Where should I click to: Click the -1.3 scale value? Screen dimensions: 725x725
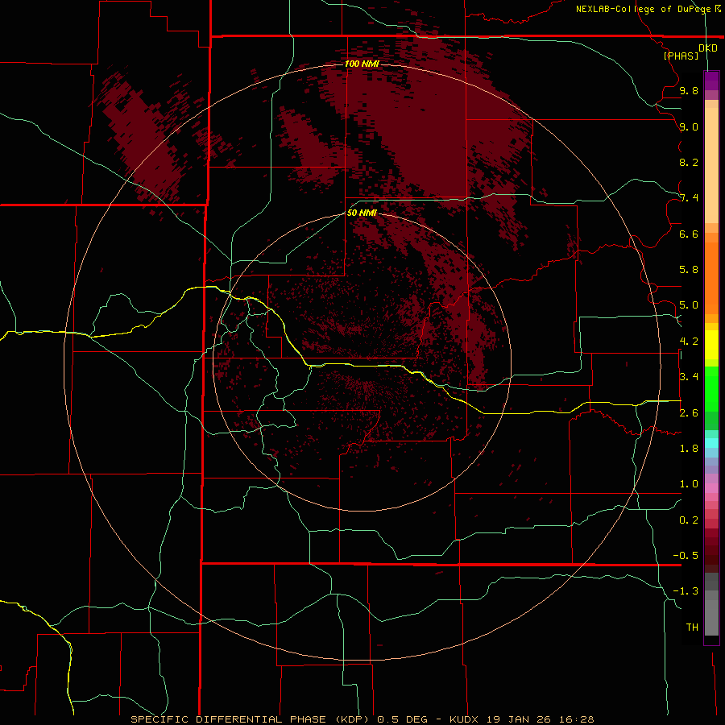click(x=686, y=591)
